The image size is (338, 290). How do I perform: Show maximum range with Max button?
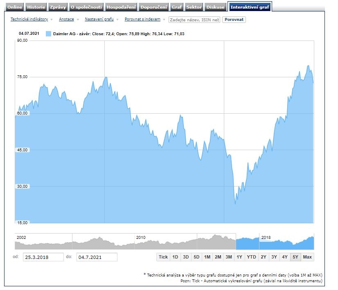(x=307, y=257)
